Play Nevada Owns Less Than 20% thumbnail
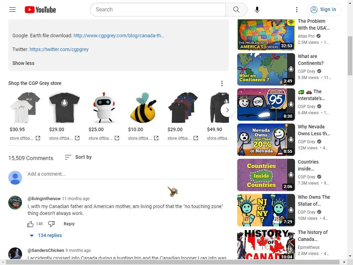This screenshot has width=353, height=265. (x=266, y=140)
